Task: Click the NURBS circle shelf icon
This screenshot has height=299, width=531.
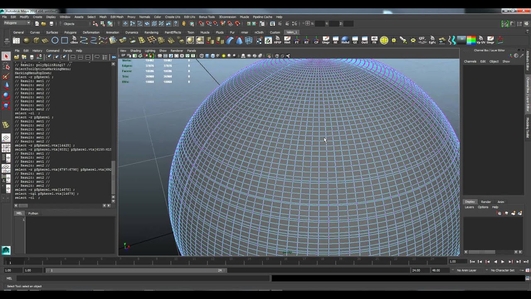Action: click(x=55, y=40)
